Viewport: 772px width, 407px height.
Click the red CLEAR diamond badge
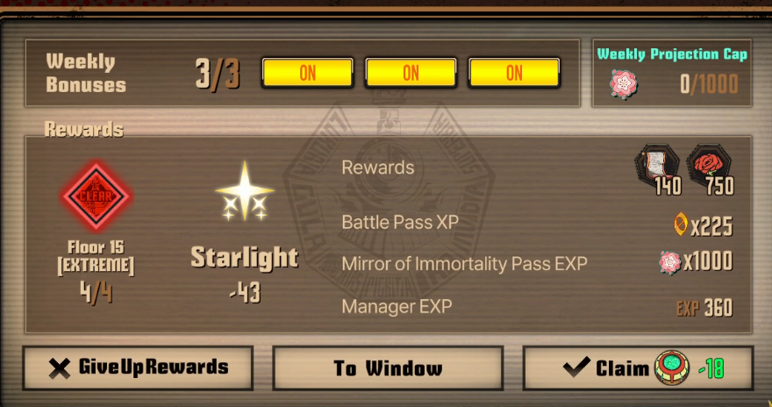[x=96, y=196]
